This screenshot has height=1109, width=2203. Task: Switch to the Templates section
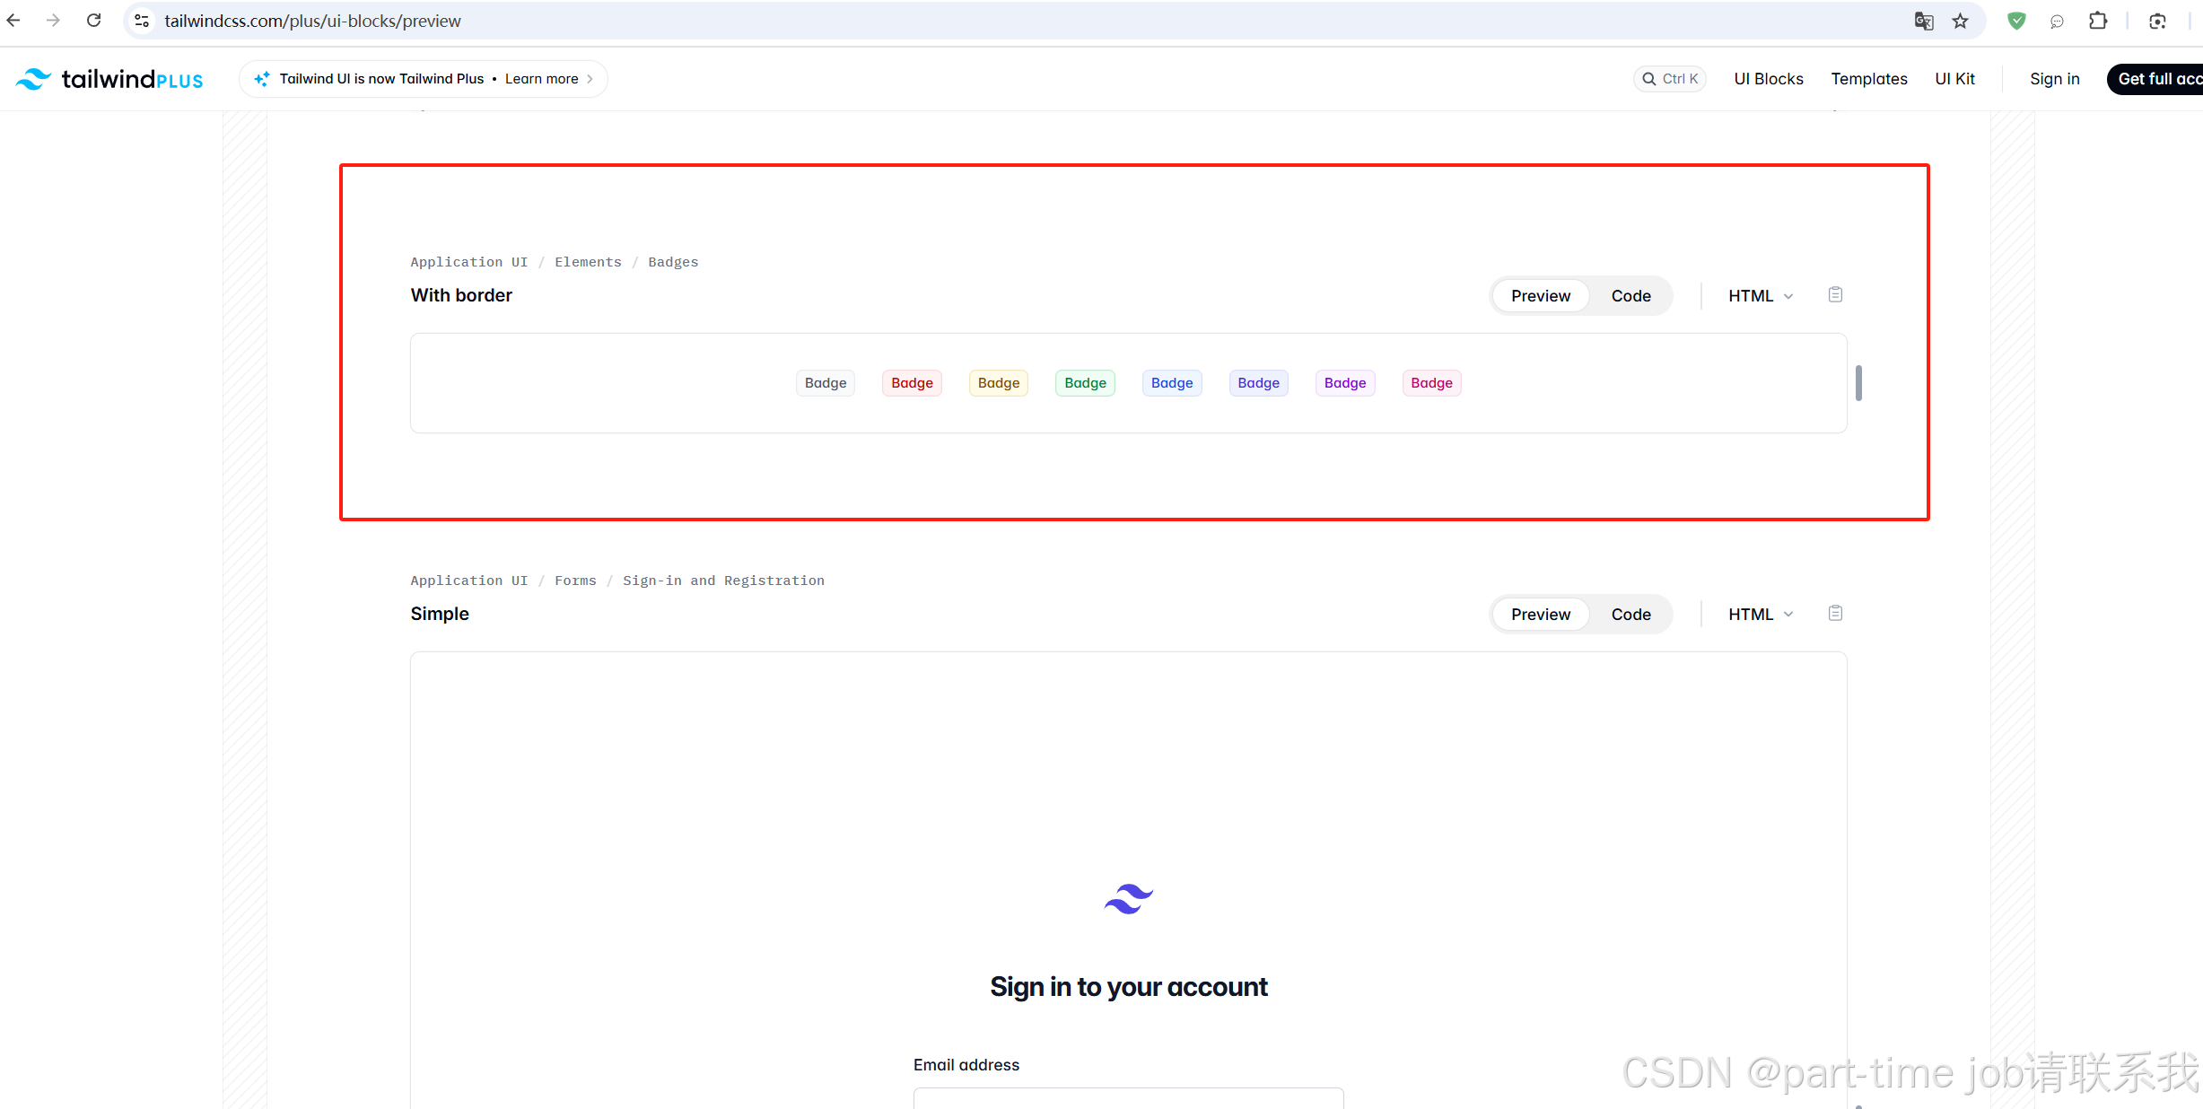coord(1868,79)
